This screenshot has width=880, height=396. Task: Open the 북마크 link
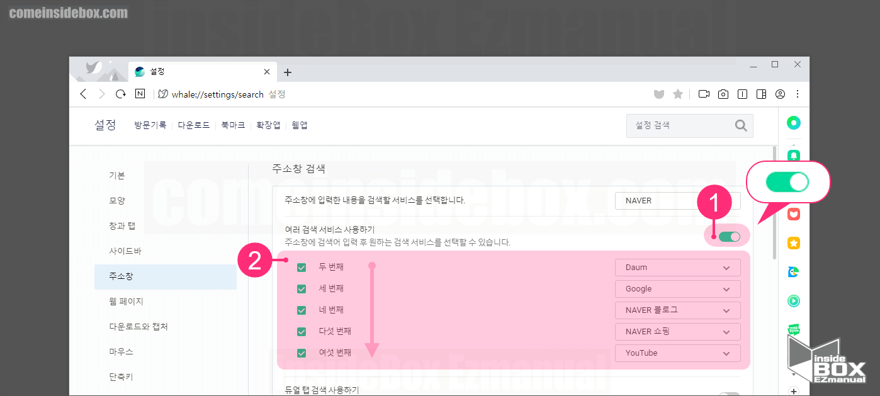(x=233, y=125)
